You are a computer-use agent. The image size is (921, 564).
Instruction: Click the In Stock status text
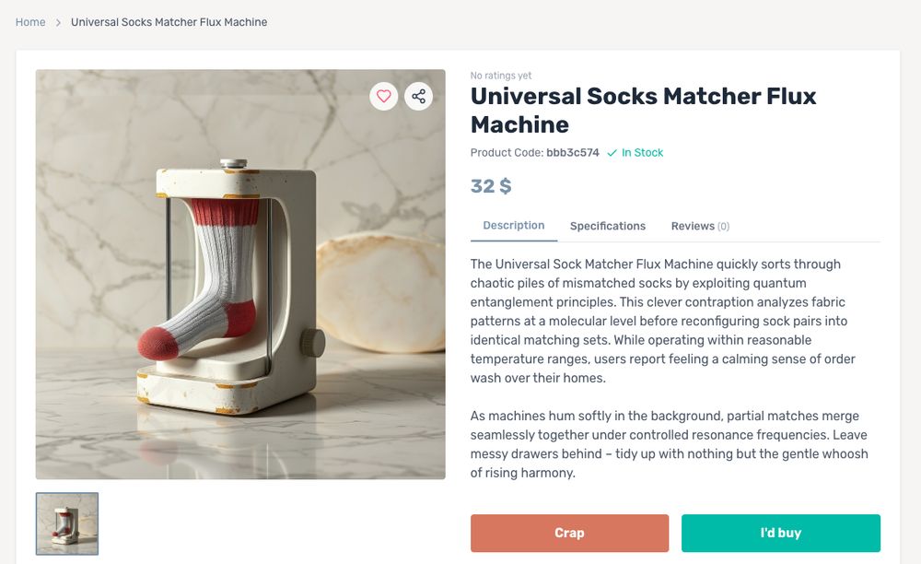click(x=642, y=152)
